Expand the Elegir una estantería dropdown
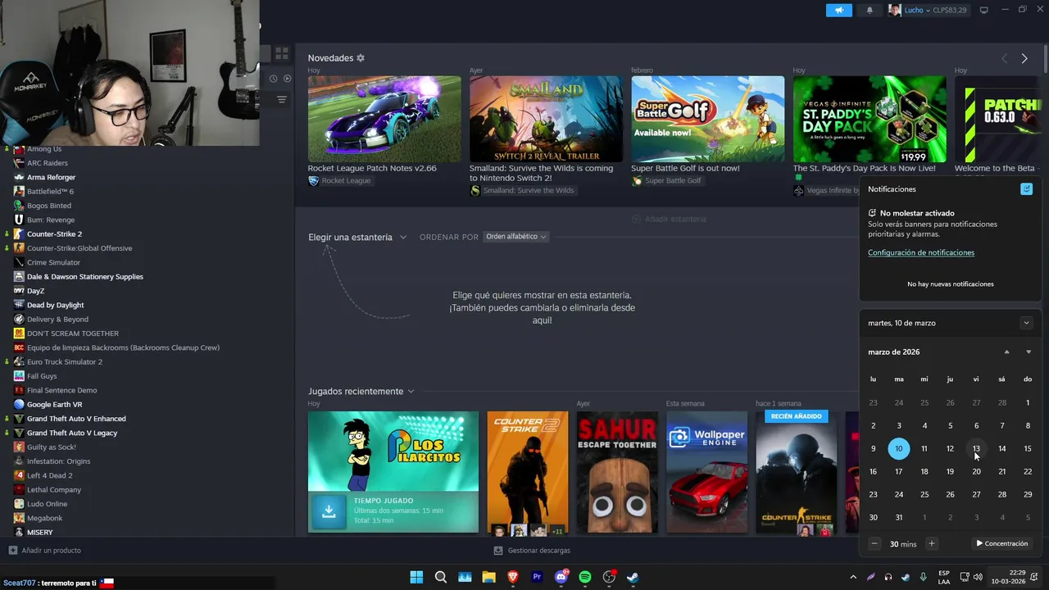1049x590 pixels. point(357,237)
